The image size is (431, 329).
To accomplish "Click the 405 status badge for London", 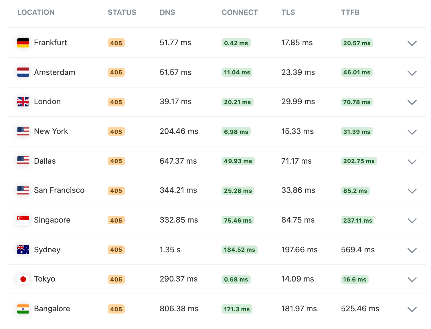I will click(x=116, y=102).
